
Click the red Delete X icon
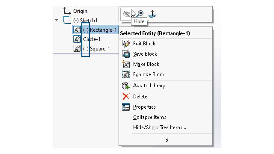click(x=126, y=97)
